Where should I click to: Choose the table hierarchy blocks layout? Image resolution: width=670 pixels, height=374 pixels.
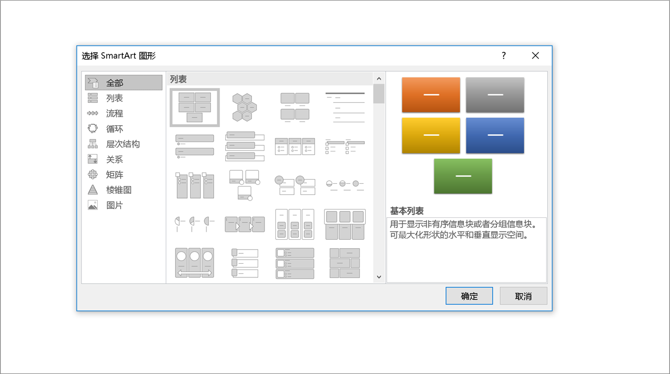[345, 263]
